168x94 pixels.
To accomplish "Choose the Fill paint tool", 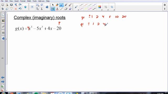I will [x=70, y=5].
